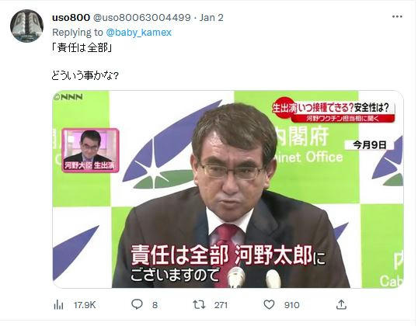The image size is (418, 326).
Task: Open the uso800 display name link
Action: 71,18
